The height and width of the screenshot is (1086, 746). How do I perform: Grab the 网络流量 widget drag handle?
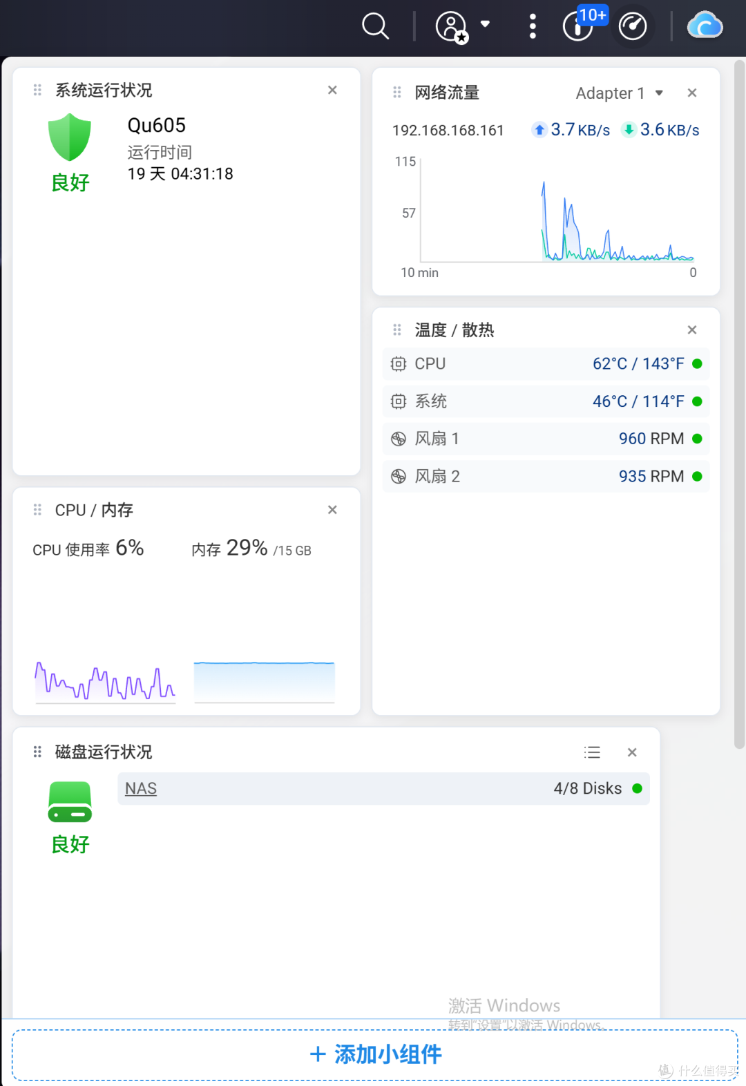pos(396,93)
